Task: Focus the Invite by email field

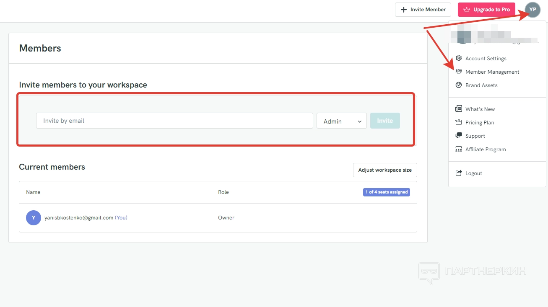Action: click(x=174, y=121)
